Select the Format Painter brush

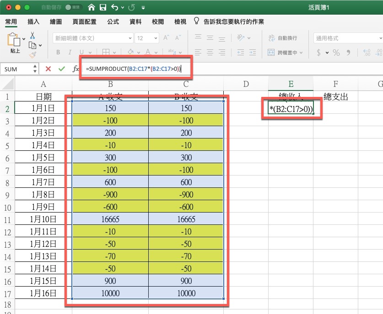click(32, 55)
